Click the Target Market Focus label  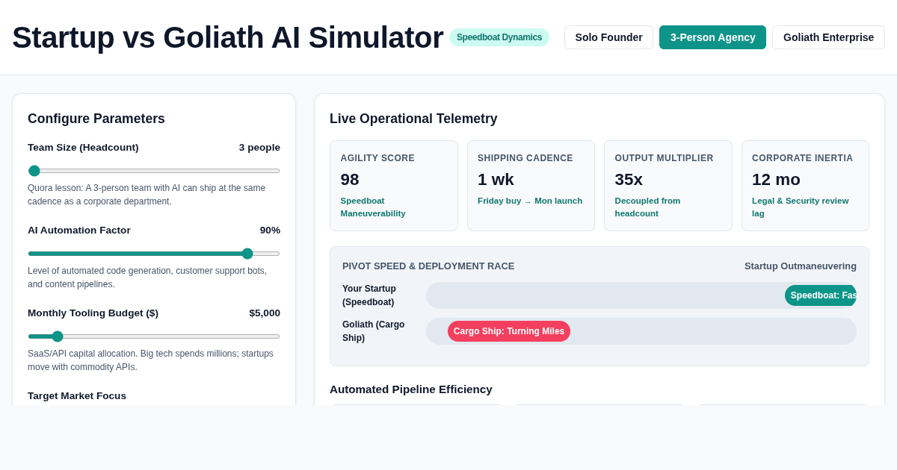tap(77, 396)
